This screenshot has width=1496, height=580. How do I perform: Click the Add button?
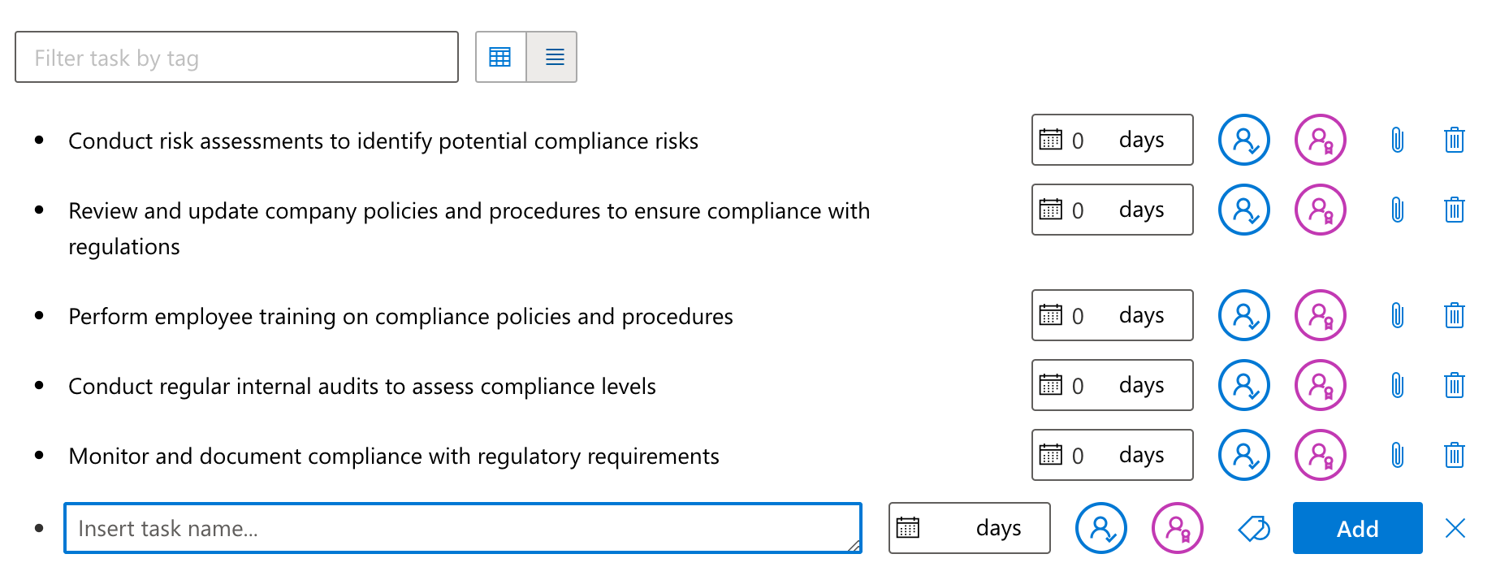1357,528
